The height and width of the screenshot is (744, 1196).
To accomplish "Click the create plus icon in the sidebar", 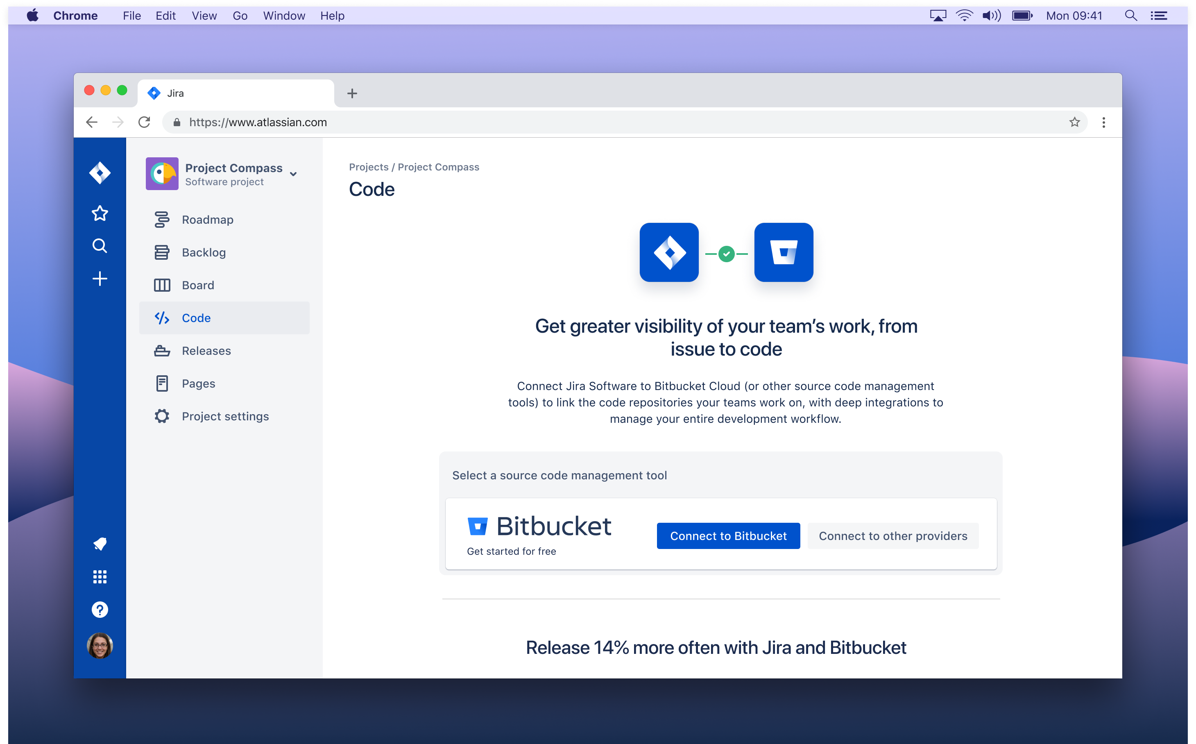I will pos(100,279).
